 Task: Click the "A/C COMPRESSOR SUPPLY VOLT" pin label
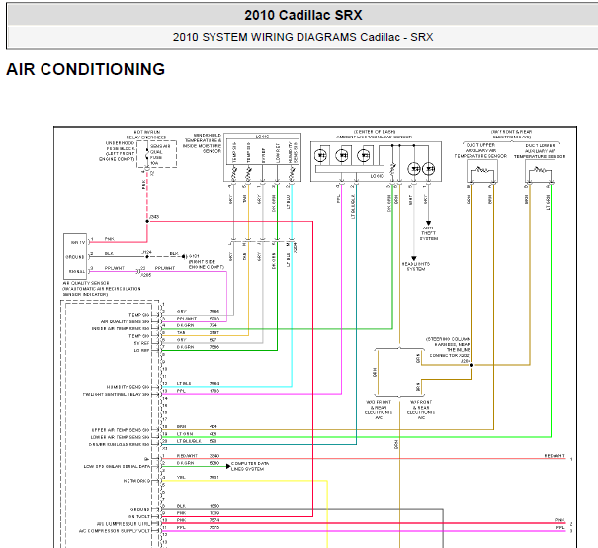pos(115,531)
